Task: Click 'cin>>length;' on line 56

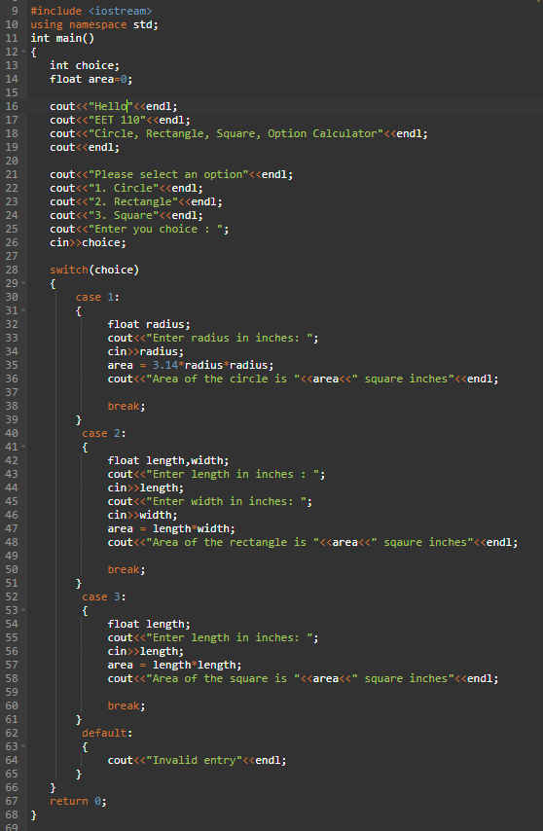Action: (146, 651)
